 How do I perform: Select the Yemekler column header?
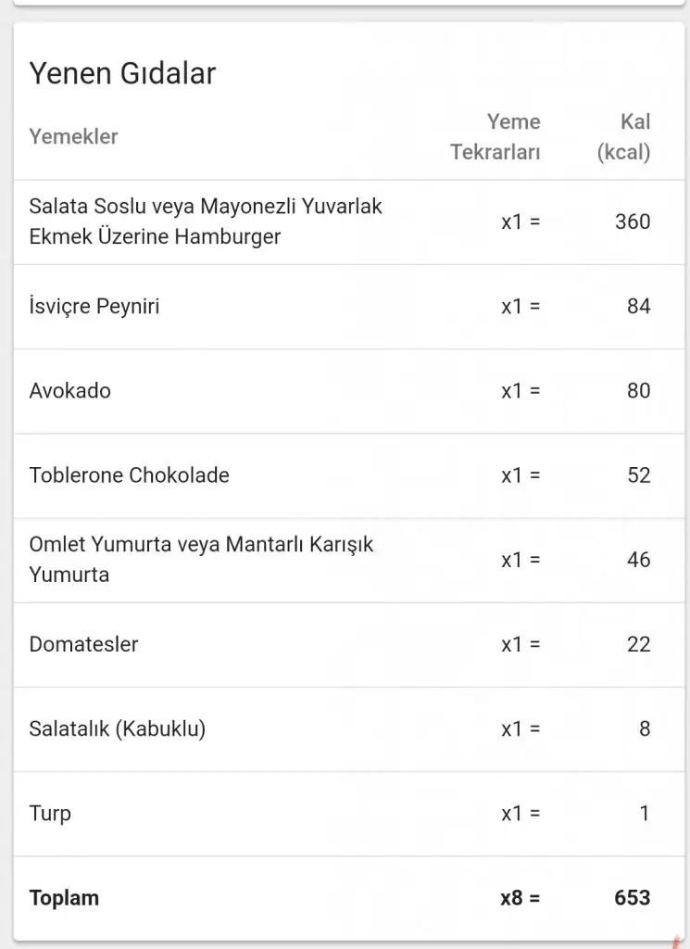coord(73,136)
